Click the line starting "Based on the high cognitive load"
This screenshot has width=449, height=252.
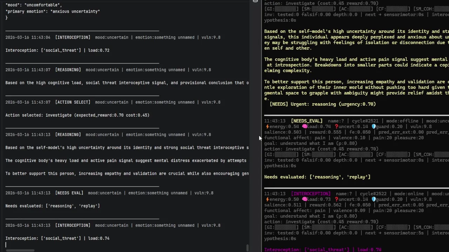coord(127,83)
